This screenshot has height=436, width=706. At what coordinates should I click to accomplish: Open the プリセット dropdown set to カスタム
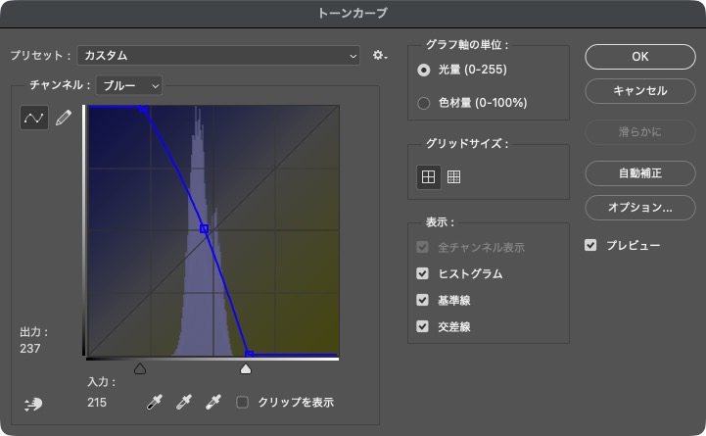218,56
